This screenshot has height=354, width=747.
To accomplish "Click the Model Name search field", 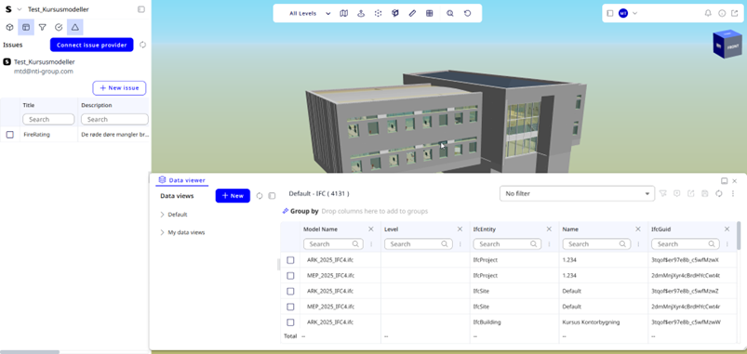I will [x=333, y=244].
